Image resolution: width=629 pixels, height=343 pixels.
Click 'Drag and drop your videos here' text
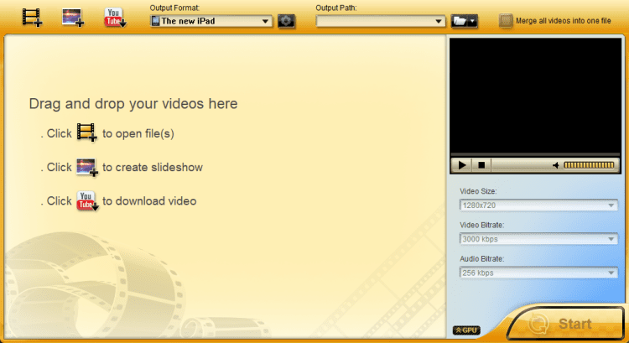(x=133, y=104)
